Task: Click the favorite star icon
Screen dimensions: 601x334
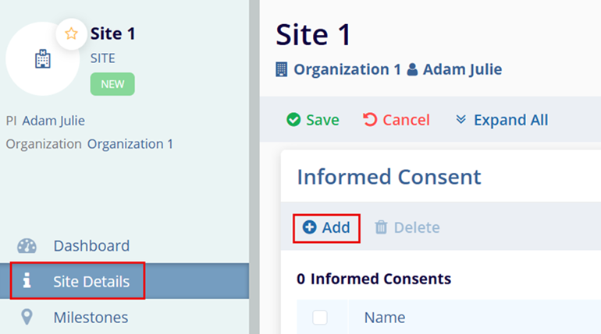Action: [x=71, y=33]
